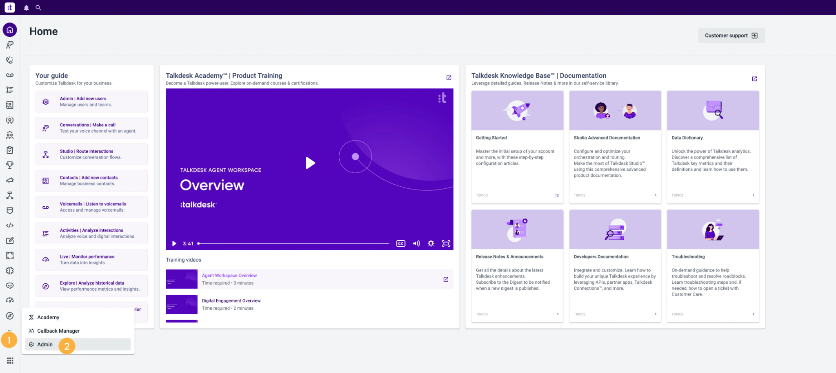Click the trophy icon in the sidebar
This screenshot has width=836, height=373.
click(x=10, y=165)
